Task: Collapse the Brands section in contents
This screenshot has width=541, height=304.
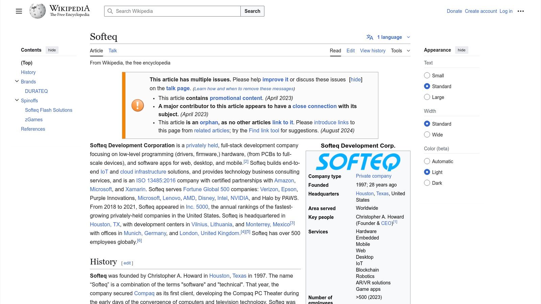Action: [x=17, y=81]
